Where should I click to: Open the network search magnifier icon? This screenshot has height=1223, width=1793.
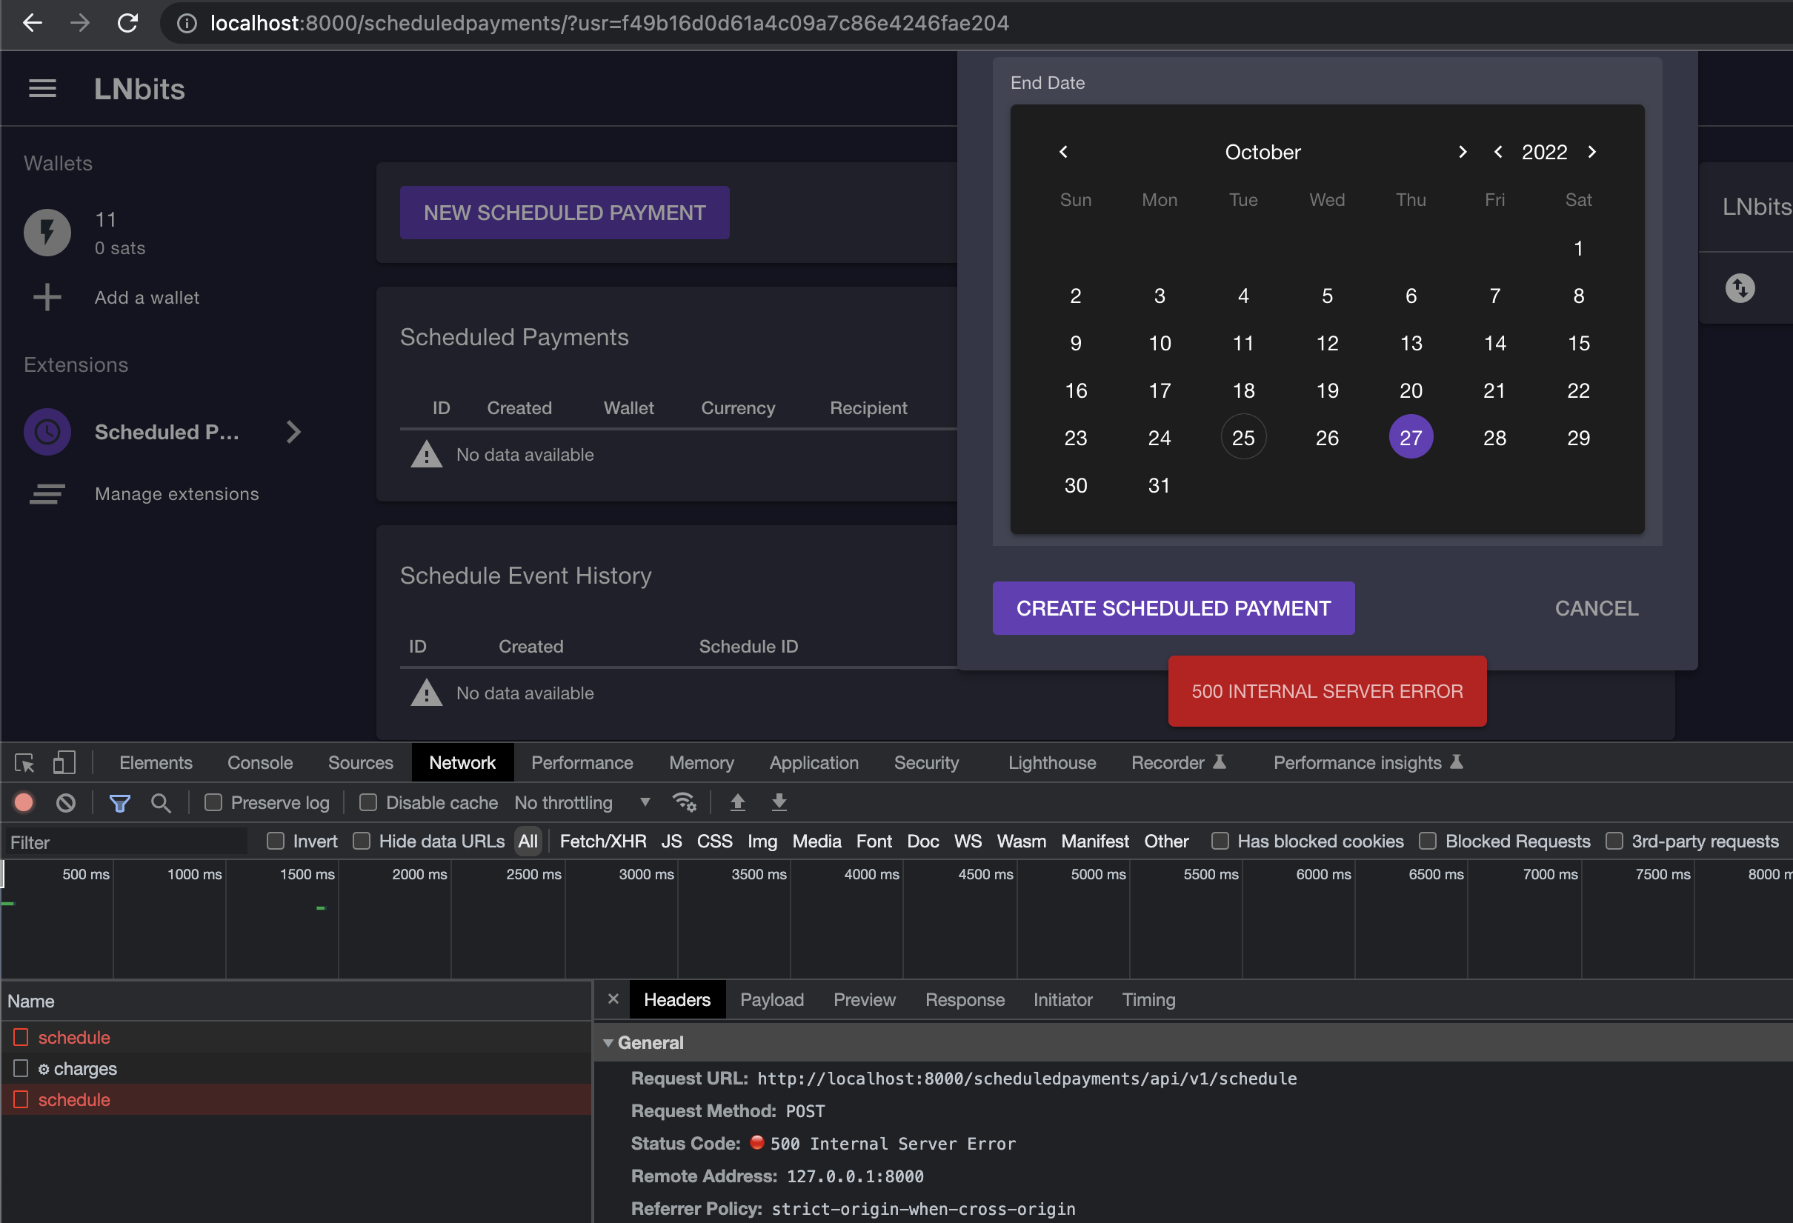161,803
